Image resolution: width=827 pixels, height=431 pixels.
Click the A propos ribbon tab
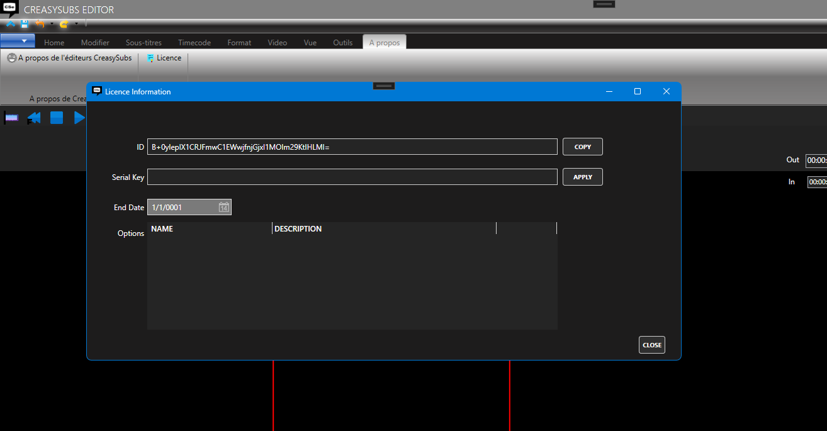[x=385, y=43]
